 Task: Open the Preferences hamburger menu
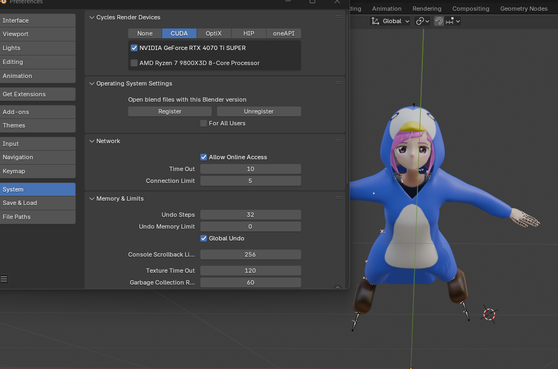coord(4,279)
